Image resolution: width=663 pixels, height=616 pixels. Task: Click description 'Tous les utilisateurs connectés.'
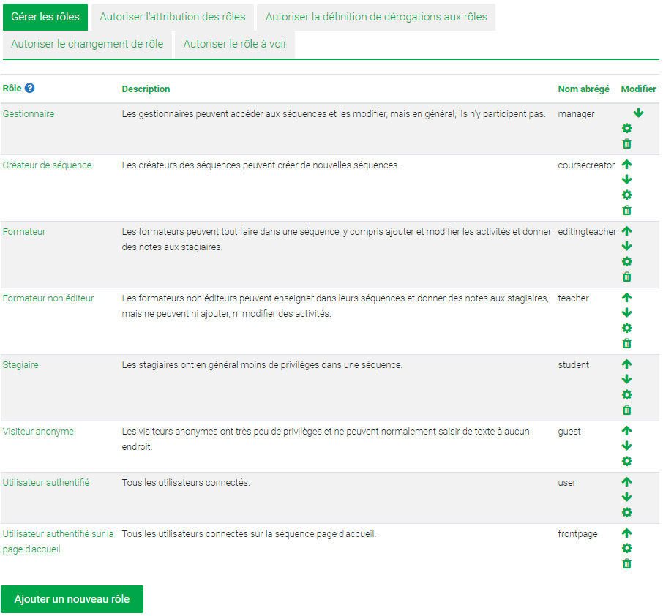(x=186, y=482)
